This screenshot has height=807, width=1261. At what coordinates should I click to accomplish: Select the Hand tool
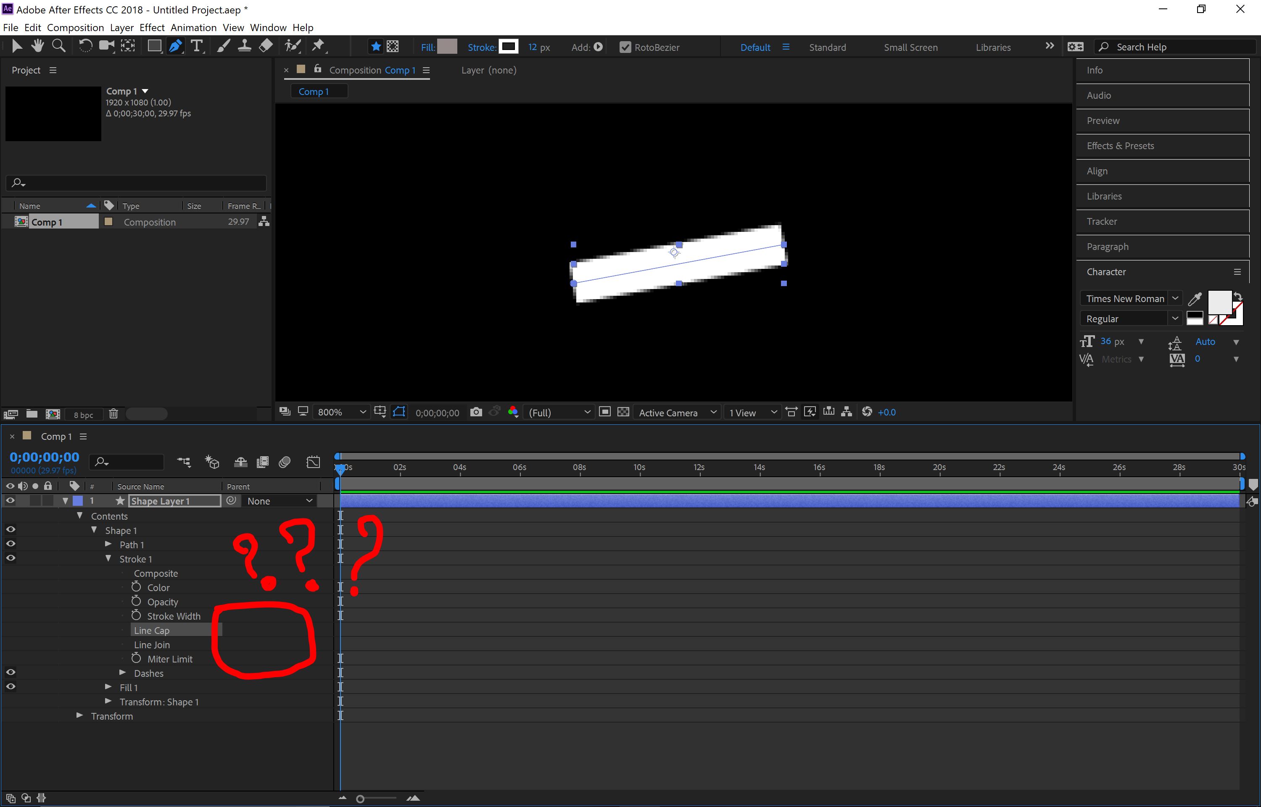tap(37, 46)
